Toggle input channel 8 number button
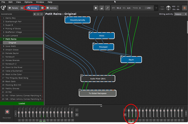This screenshot has height=124, width=188. coord(44,120)
